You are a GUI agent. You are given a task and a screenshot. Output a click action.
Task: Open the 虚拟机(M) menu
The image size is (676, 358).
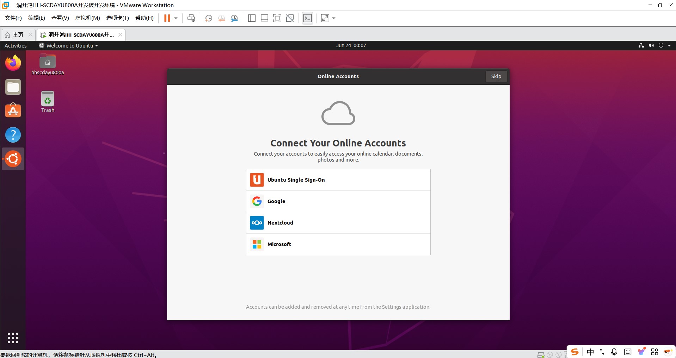point(88,18)
